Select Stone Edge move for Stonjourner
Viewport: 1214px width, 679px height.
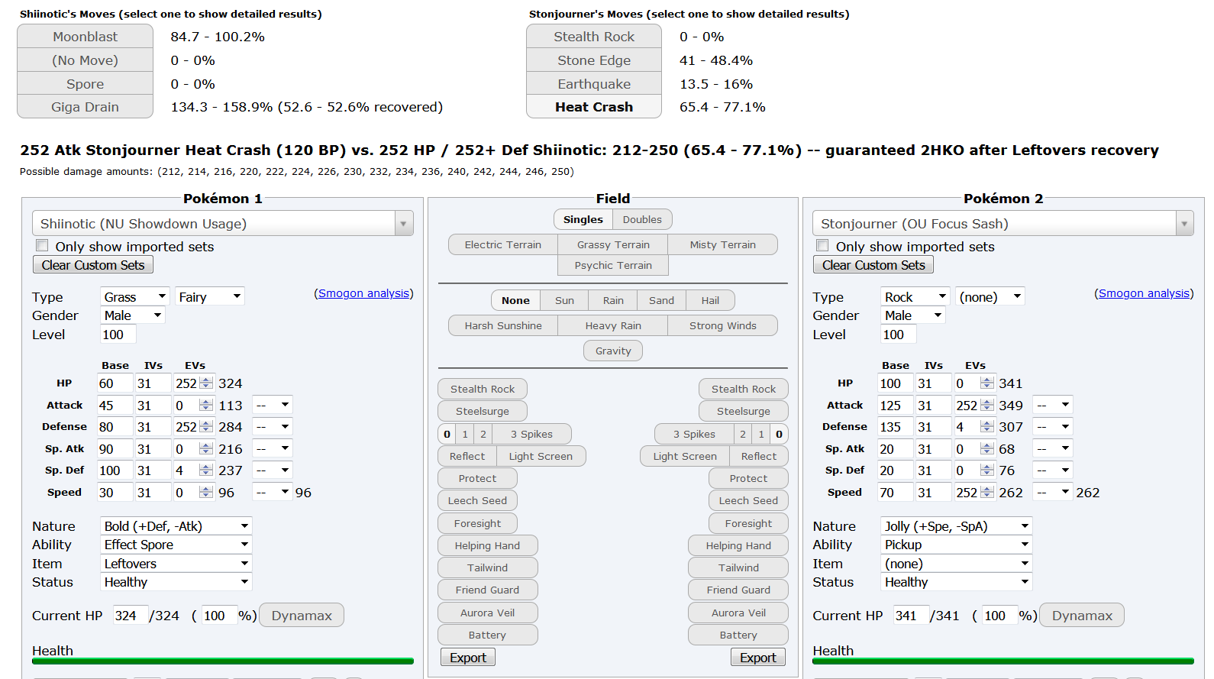[x=594, y=60]
